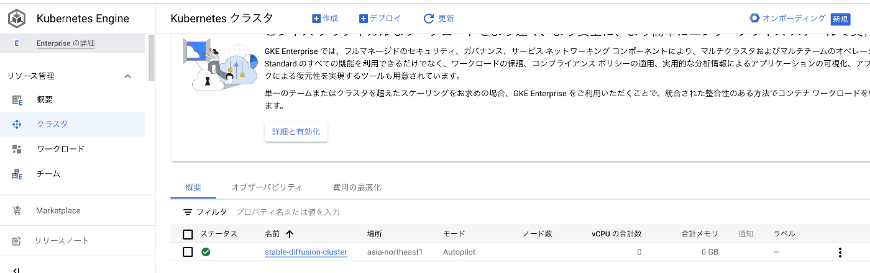
Task: Click the Marketplace cart icon
Action: coord(17,210)
